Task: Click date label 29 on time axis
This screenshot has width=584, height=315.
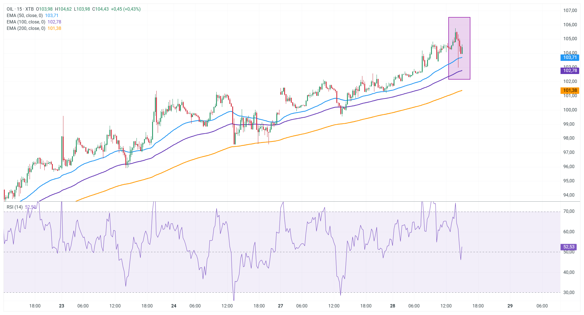Action: pos(510,306)
